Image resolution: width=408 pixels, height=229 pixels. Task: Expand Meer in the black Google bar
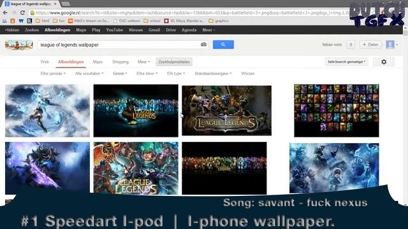(x=208, y=30)
